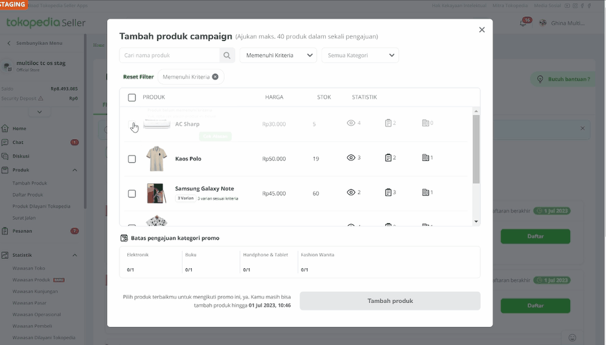Tick the checkbox for Kaos Polo
The width and height of the screenshot is (606, 345).
point(132,159)
